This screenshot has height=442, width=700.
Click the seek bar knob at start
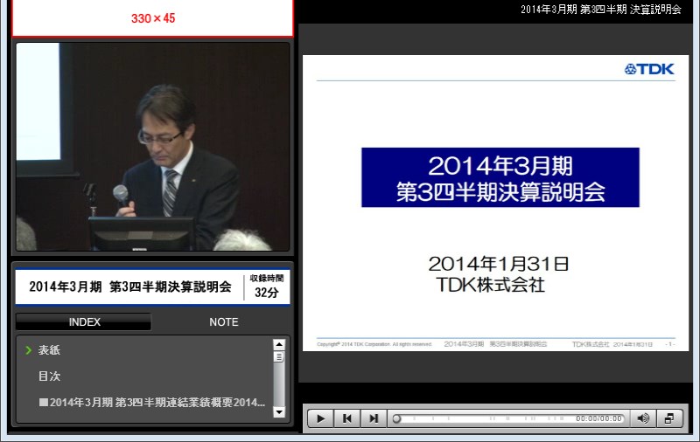(x=396, y=418)
